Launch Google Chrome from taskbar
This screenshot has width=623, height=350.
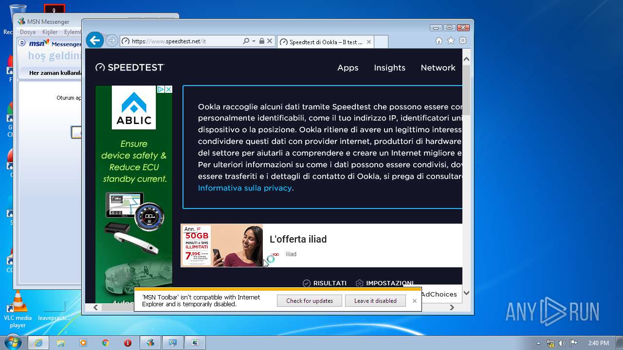tap(106, 343)
